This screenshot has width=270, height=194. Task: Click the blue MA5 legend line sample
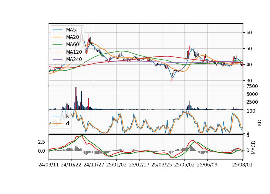point(57,30)
